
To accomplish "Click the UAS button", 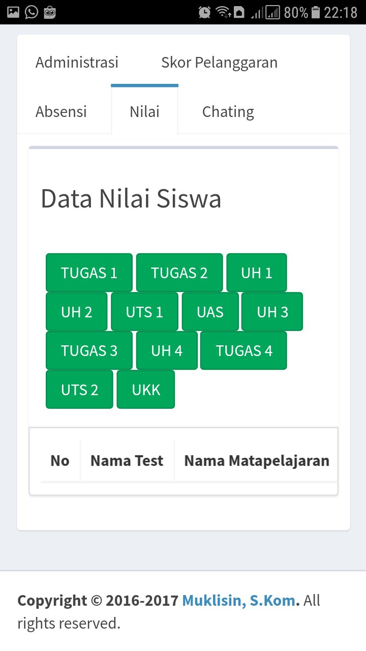I will pyautogui.click(x=210, y=312).
